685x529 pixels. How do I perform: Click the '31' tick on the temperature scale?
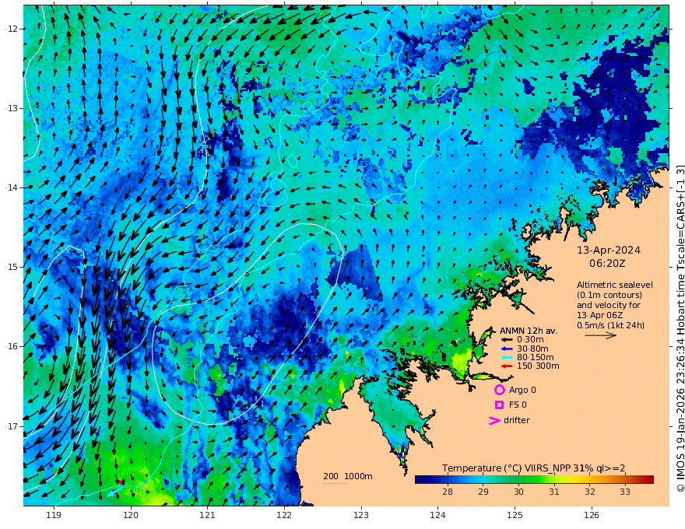point(554,492)
